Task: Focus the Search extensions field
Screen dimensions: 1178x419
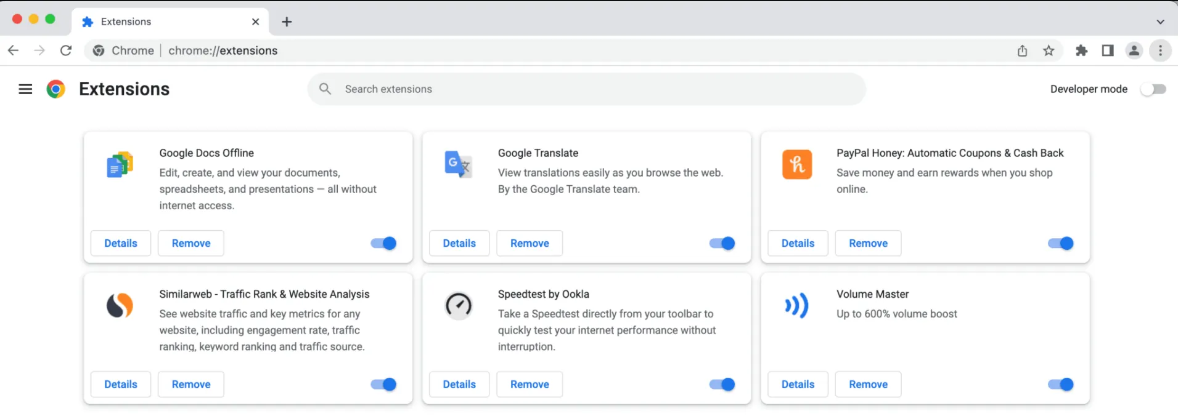Action: click(x=586, y=89)
